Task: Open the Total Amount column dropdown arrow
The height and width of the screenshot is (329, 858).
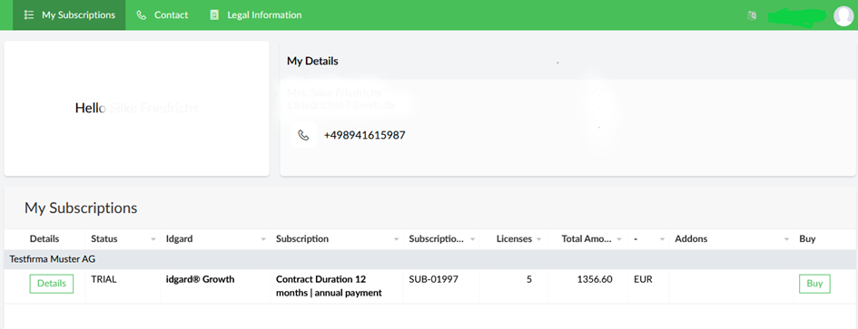Action: [619, 239]
